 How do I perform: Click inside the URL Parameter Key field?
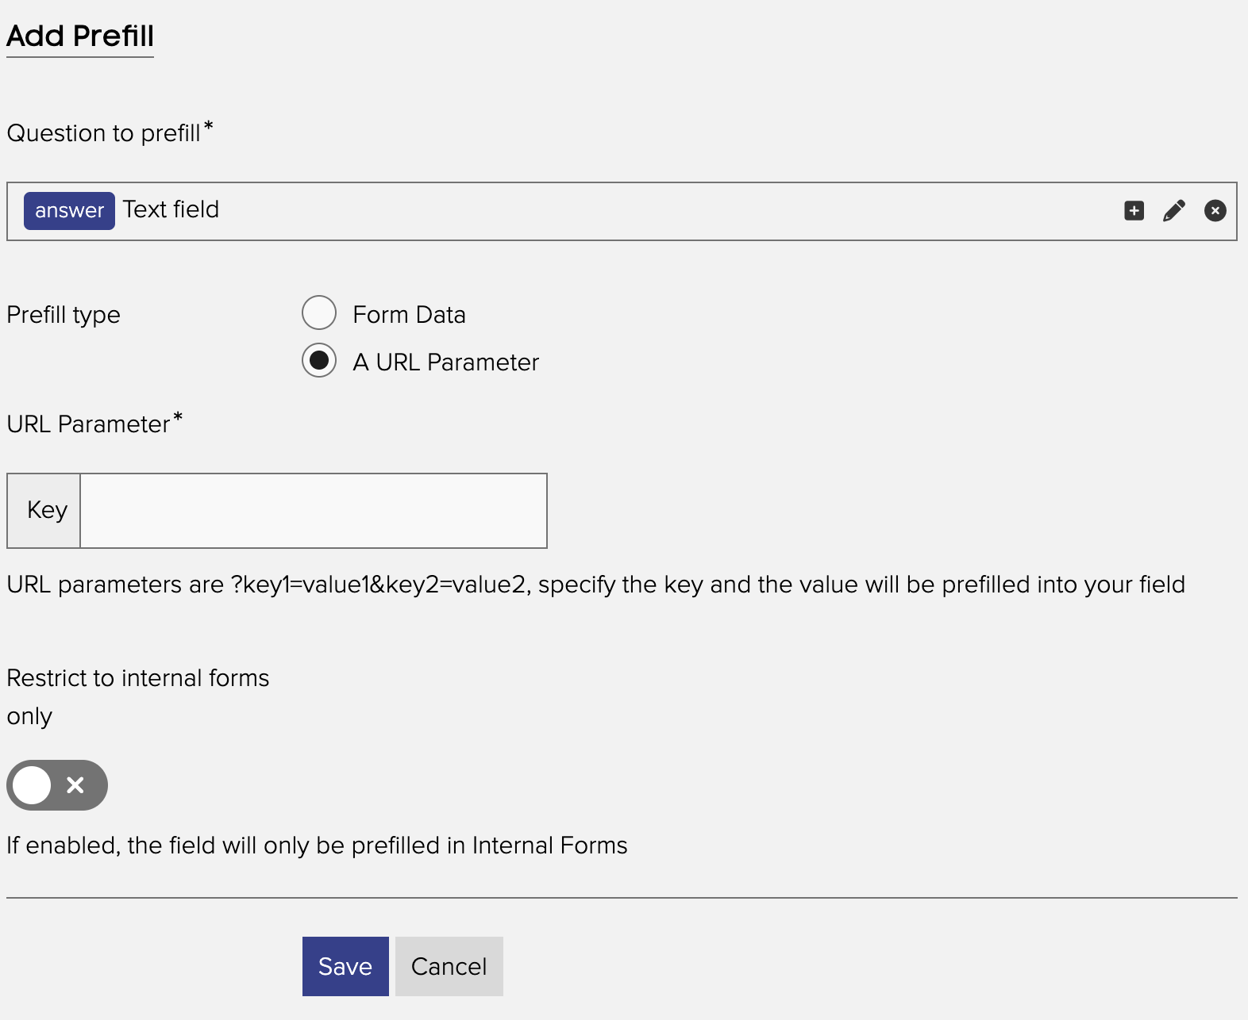pyautogui.click(x=312, y=510)
